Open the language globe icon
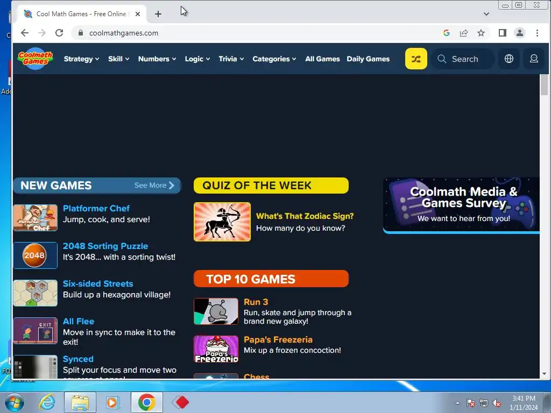The width and height of the screenshot is (551, 413). point(509,59)
